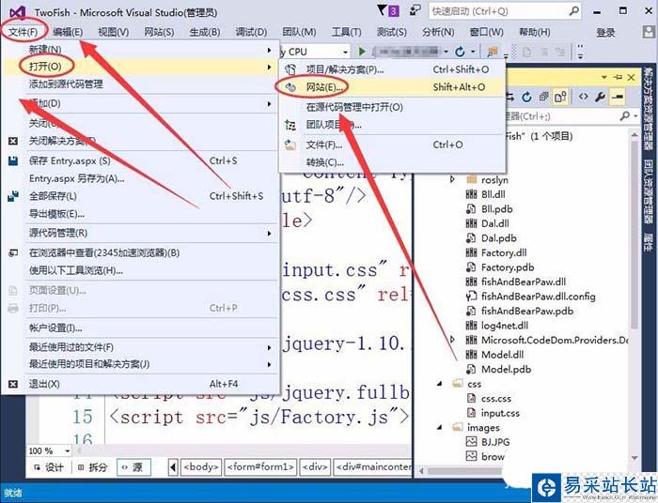Select input.css in Solution Explorer

tap(500, 413)
